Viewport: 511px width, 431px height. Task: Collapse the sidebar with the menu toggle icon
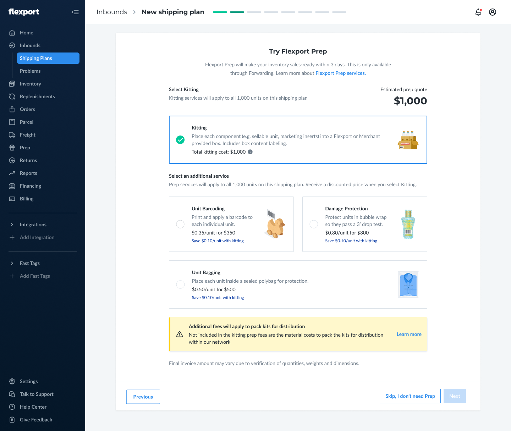(x=75, y=12)
